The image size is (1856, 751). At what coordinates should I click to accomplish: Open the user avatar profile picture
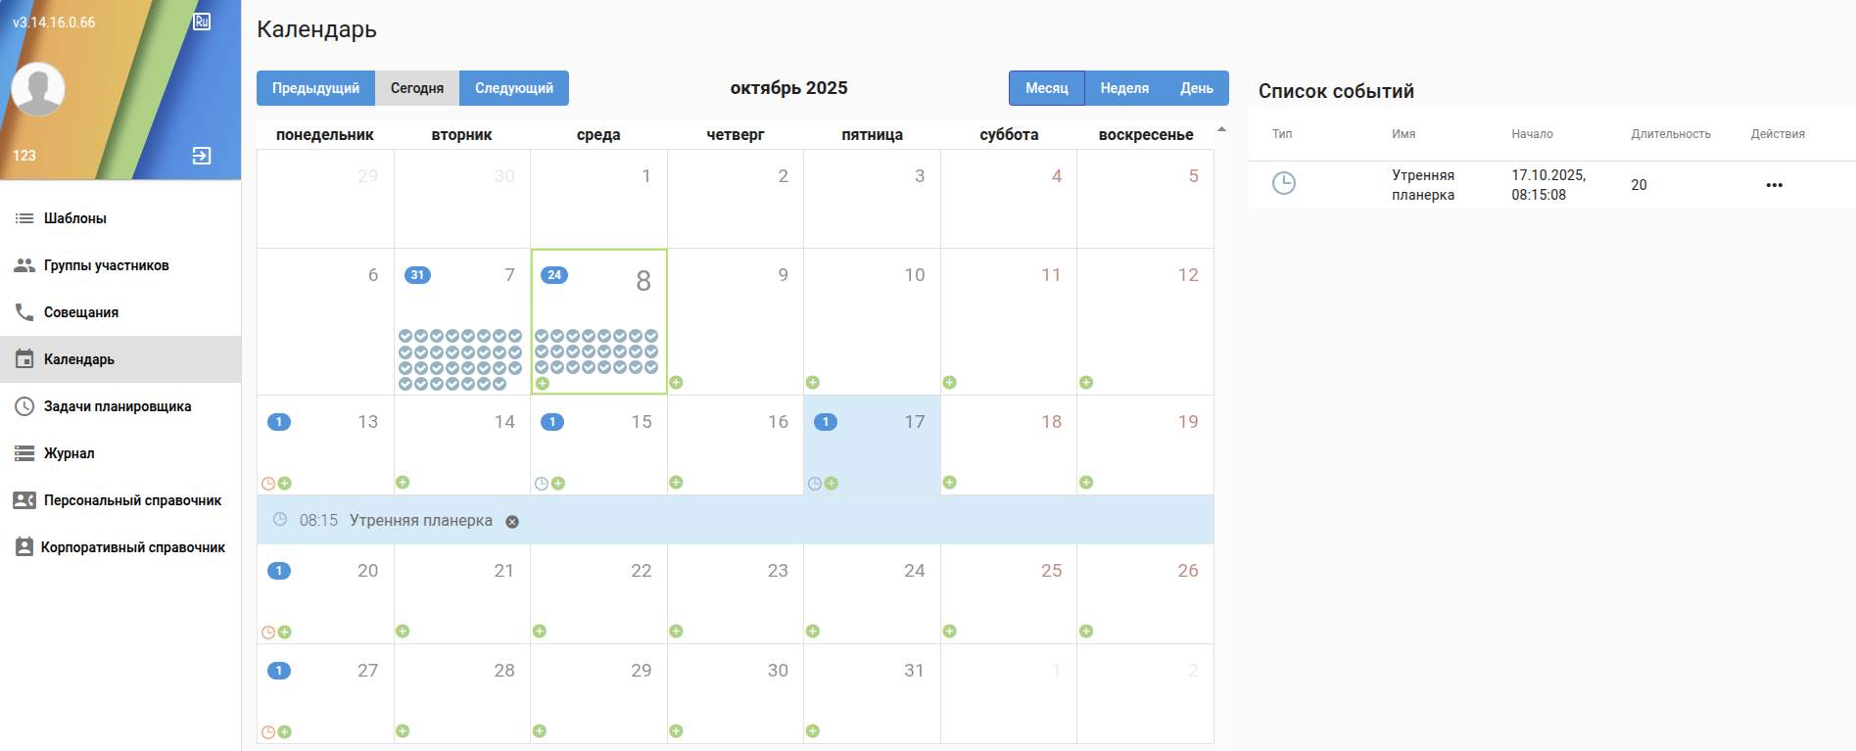[38, 89]
